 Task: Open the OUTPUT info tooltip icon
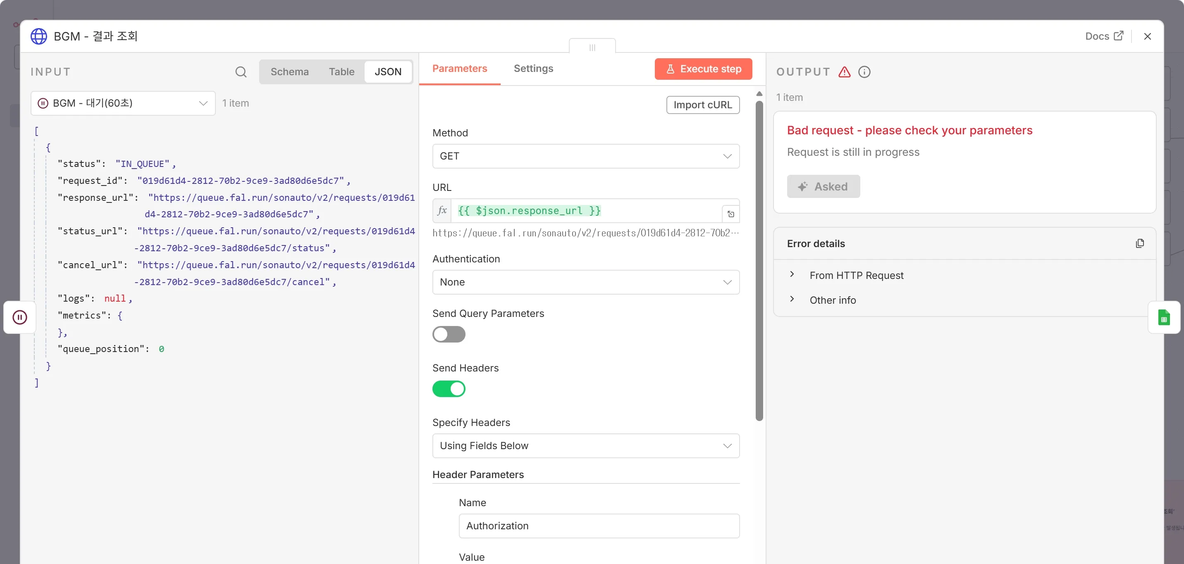(x=865, y=71)
